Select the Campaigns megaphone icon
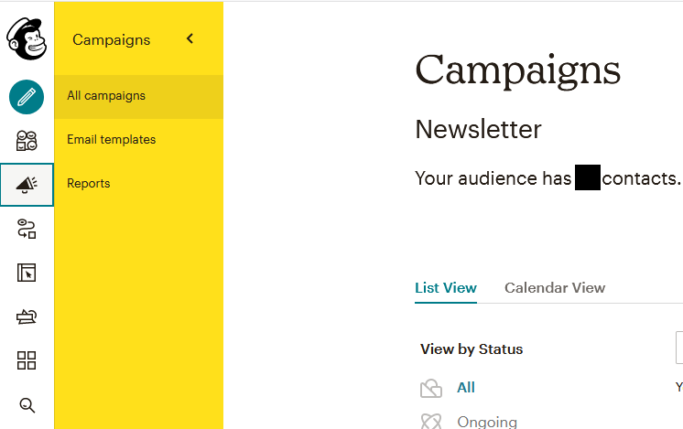 (27, 185)
